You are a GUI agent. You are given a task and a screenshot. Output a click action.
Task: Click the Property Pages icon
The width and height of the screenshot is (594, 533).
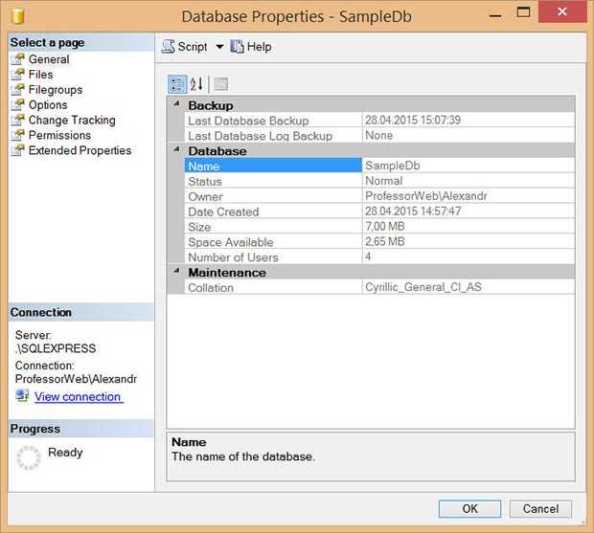pyautogui.click(x=221, y=84)
